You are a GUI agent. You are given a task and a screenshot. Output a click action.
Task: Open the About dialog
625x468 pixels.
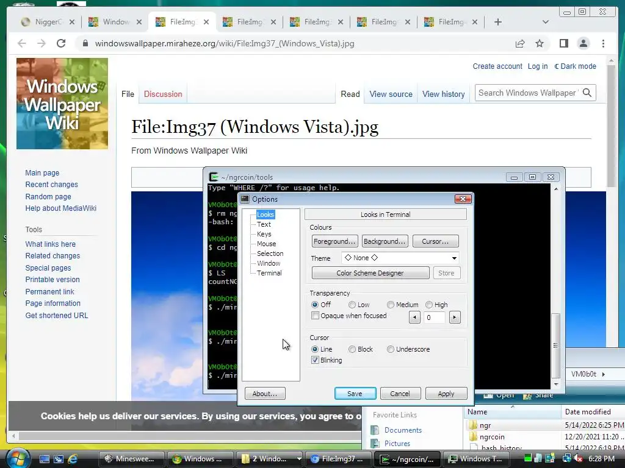(x=265, y=394)
